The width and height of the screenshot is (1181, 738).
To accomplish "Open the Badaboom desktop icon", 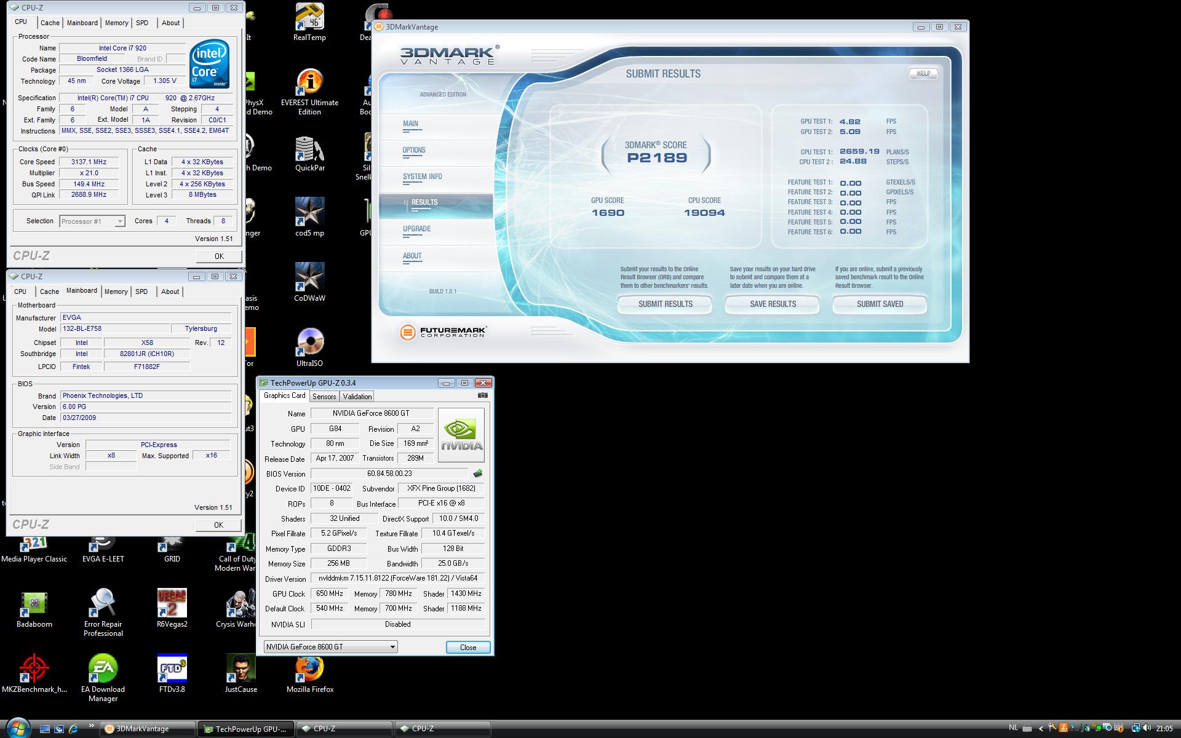I will pos(34,609).
